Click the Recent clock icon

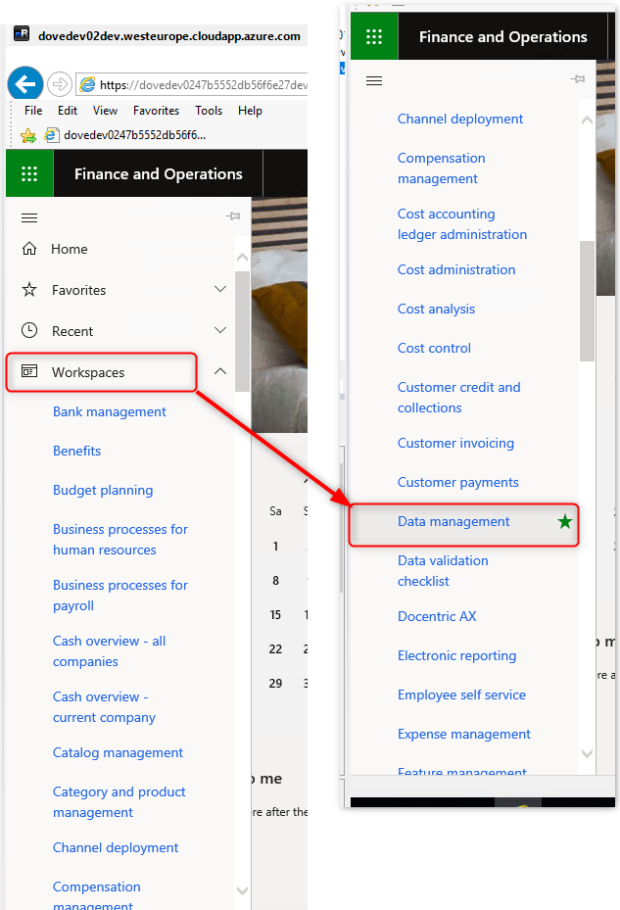29,330
